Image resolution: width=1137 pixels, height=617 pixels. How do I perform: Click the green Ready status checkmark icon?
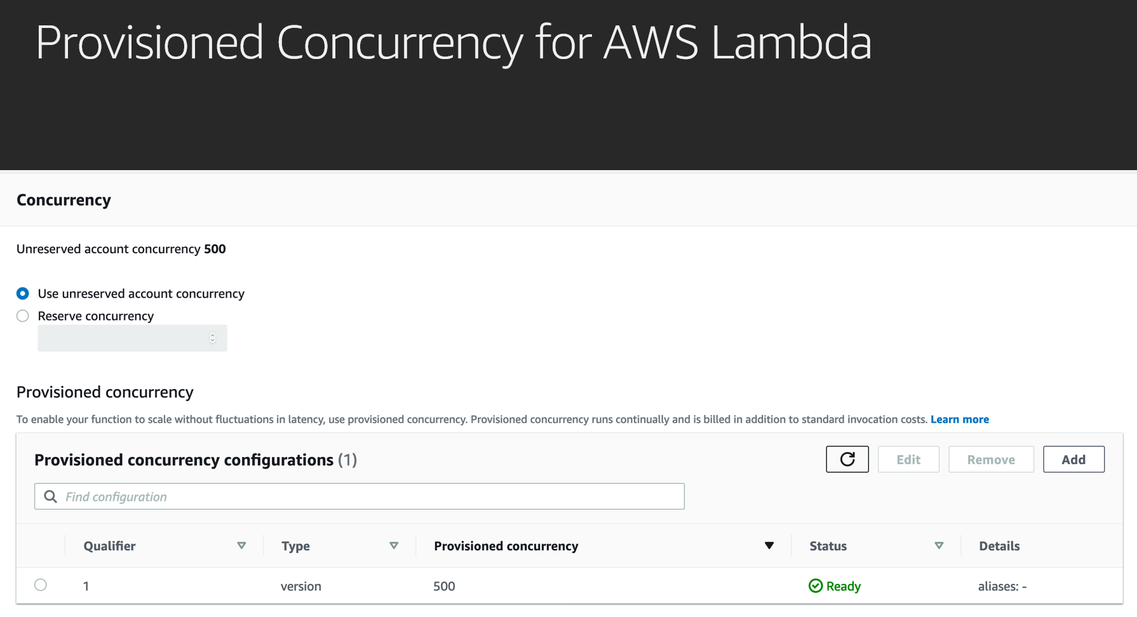816,586
